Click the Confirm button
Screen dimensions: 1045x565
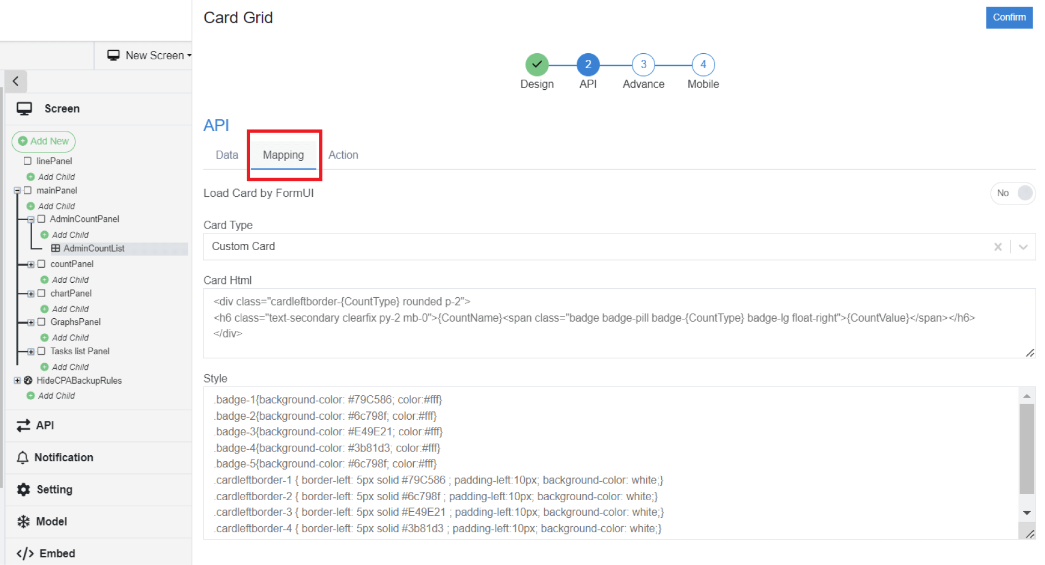[1008, 17]
